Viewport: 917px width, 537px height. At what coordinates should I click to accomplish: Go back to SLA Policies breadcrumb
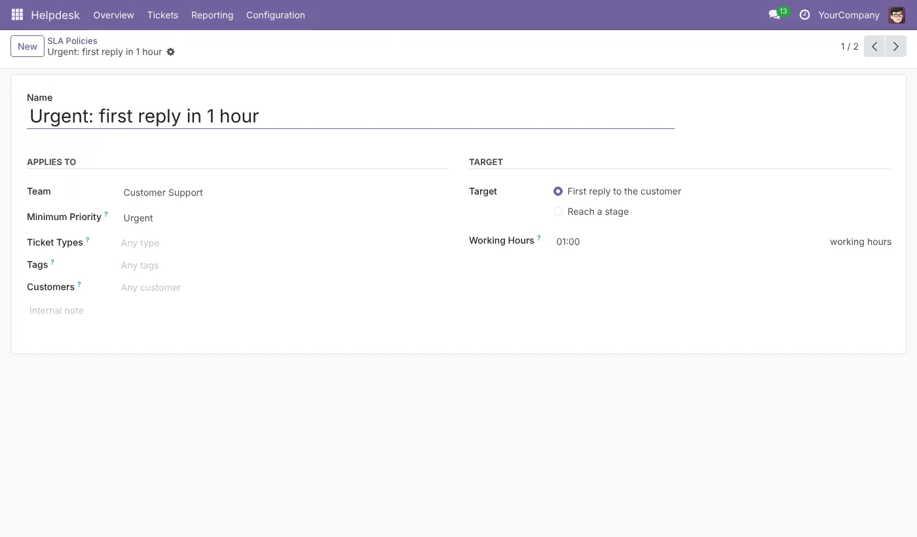[x=72, y=41]
